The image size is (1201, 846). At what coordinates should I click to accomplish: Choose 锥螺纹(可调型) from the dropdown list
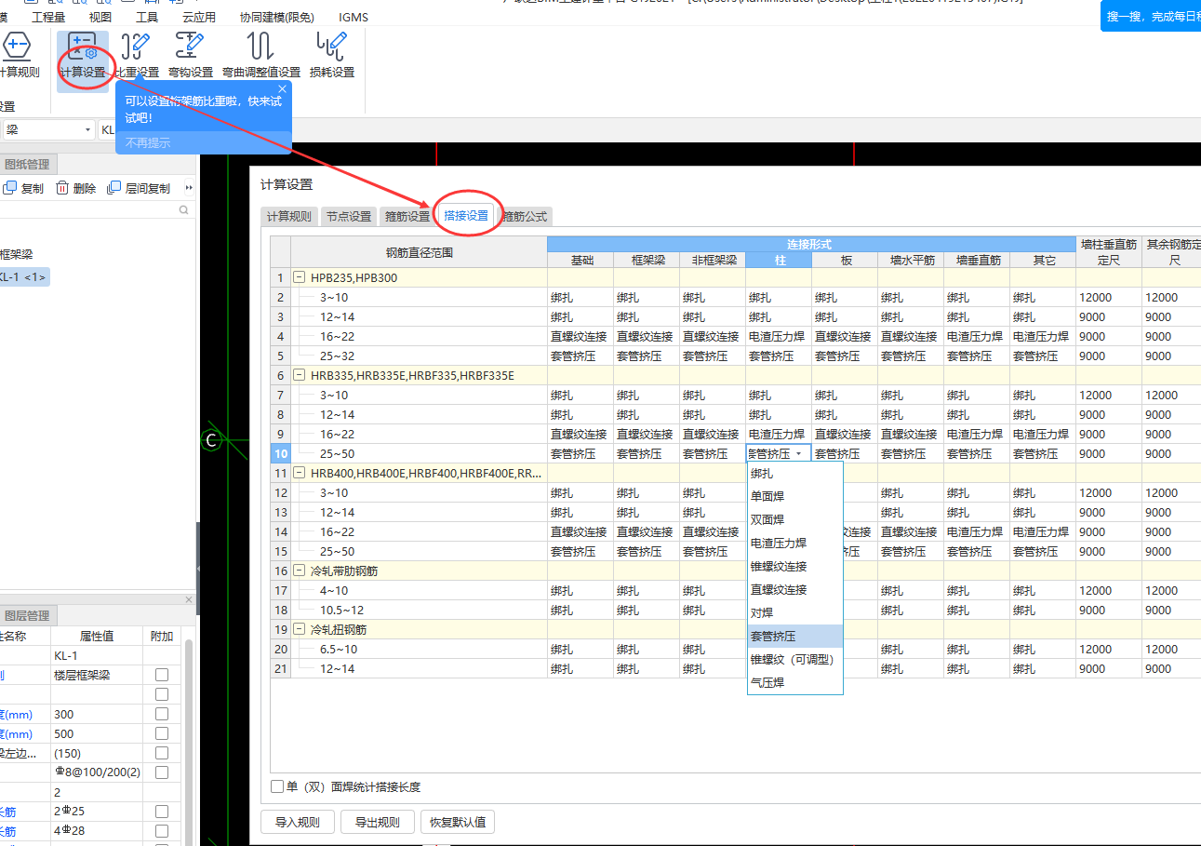pos(794,659)
